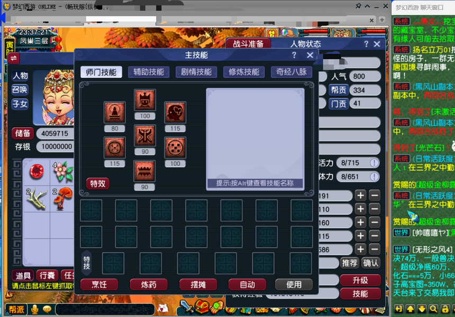Open the treasure chest icon in bottom toolbar
Viewport: 455px width, 317px height.
click(x=202, y=307)
